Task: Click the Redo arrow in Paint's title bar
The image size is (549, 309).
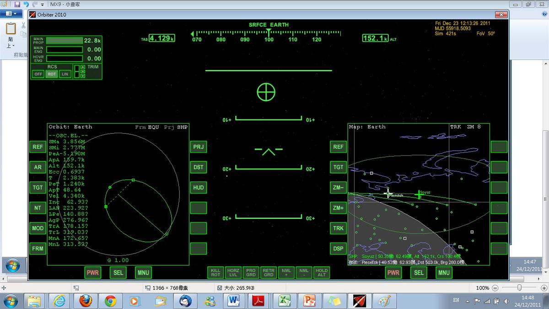Action: tap(34, 4)
